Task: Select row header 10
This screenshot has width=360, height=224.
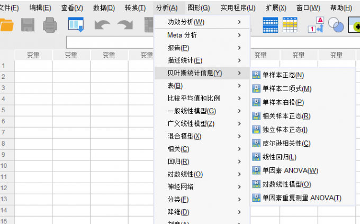Action: (x=7, y=166)
